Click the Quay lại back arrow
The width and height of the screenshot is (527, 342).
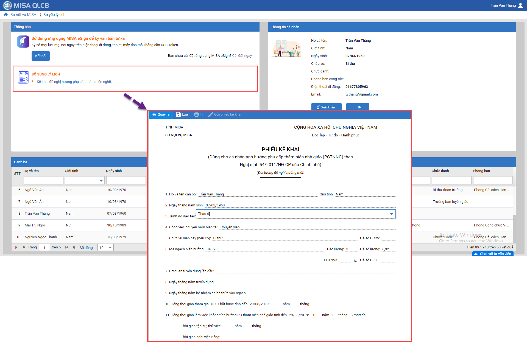(154, 114)
